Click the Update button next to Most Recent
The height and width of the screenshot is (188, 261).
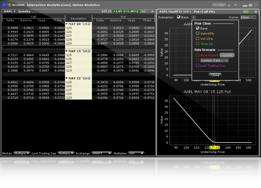(x=227, y=55)
